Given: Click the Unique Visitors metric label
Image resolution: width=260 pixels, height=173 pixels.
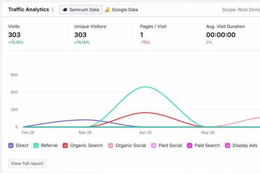Looking at the screenshot, I should [x=90, y=26].
